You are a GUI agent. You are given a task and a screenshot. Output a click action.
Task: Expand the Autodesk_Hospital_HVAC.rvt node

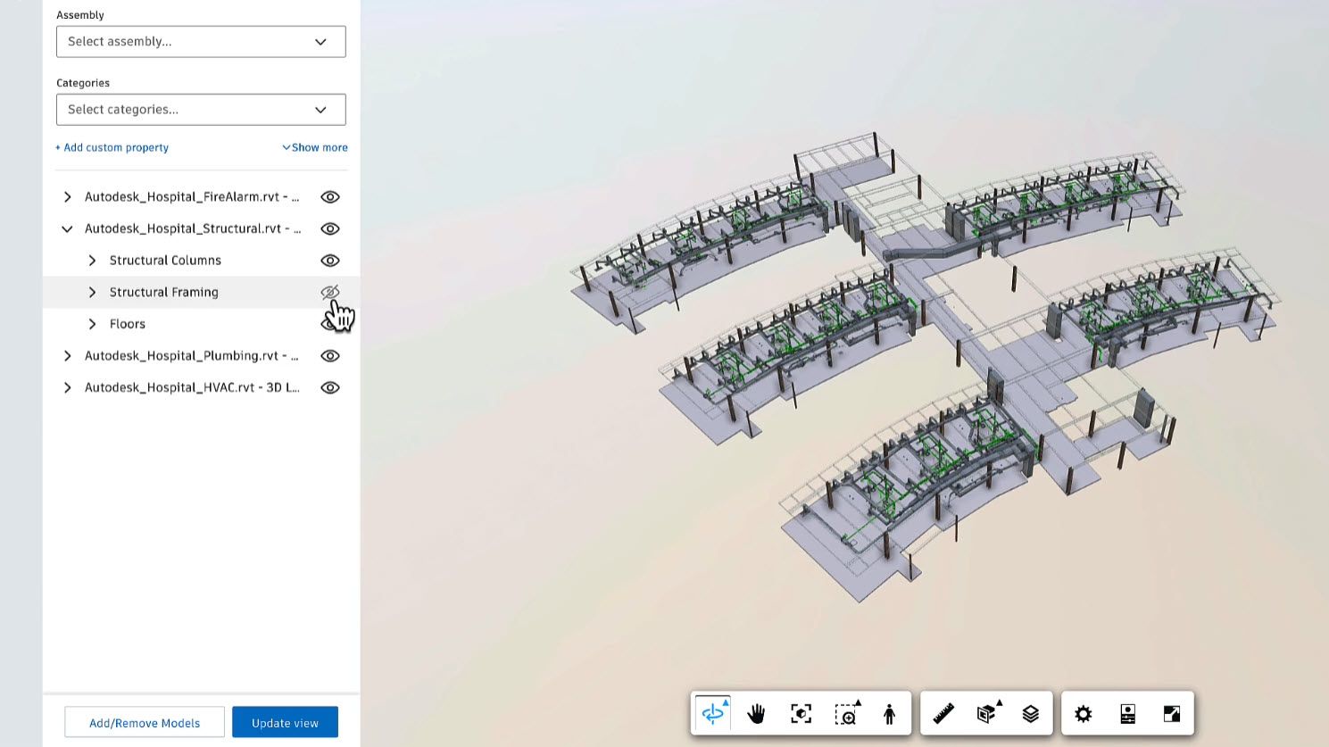(67, 387)
